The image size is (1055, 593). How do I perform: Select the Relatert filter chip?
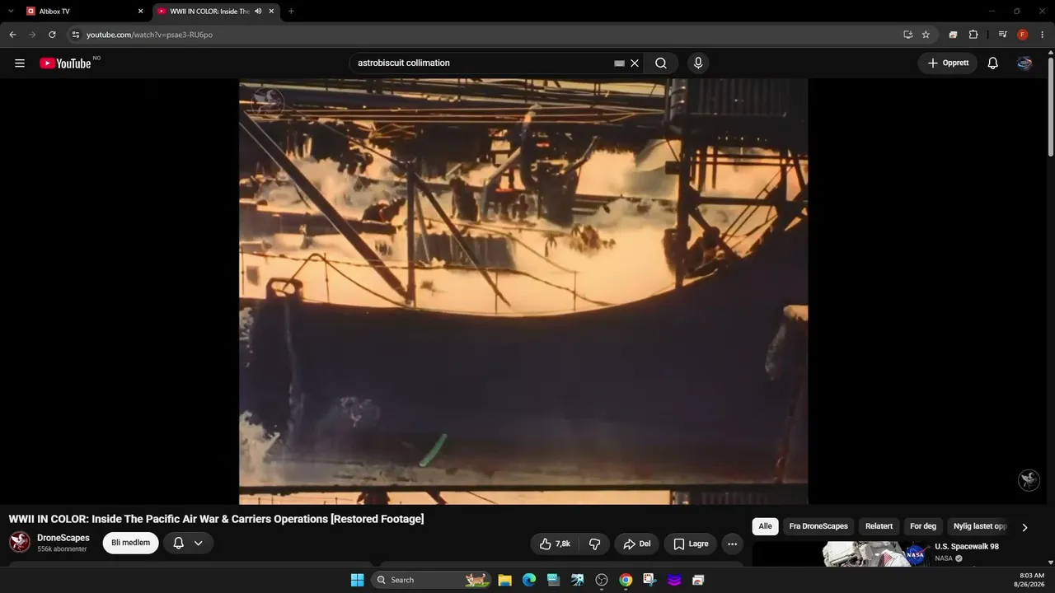pyautogui.click(x=879, y=526)
